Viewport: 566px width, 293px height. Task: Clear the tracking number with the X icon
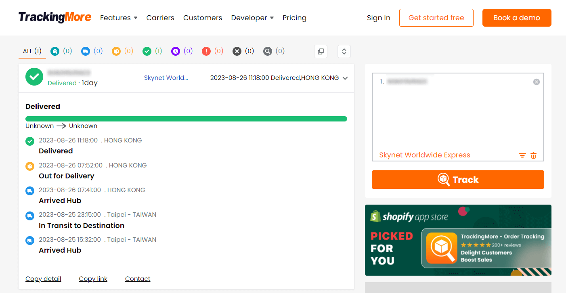point(536,82)
